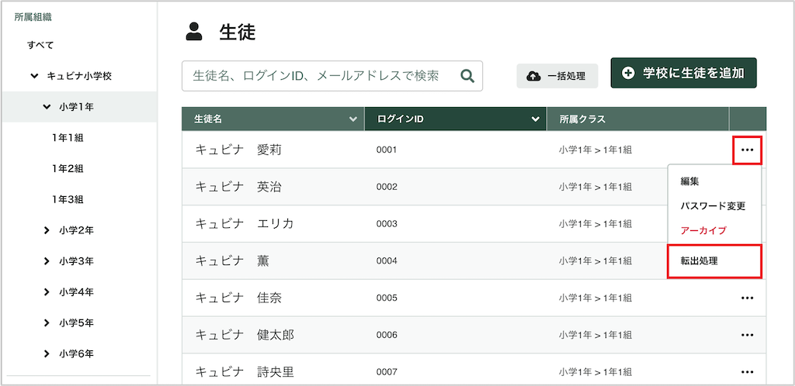Expand the 小学5年 tree node
The height and width of the screenshot is (386, 795).
(47, 323)
